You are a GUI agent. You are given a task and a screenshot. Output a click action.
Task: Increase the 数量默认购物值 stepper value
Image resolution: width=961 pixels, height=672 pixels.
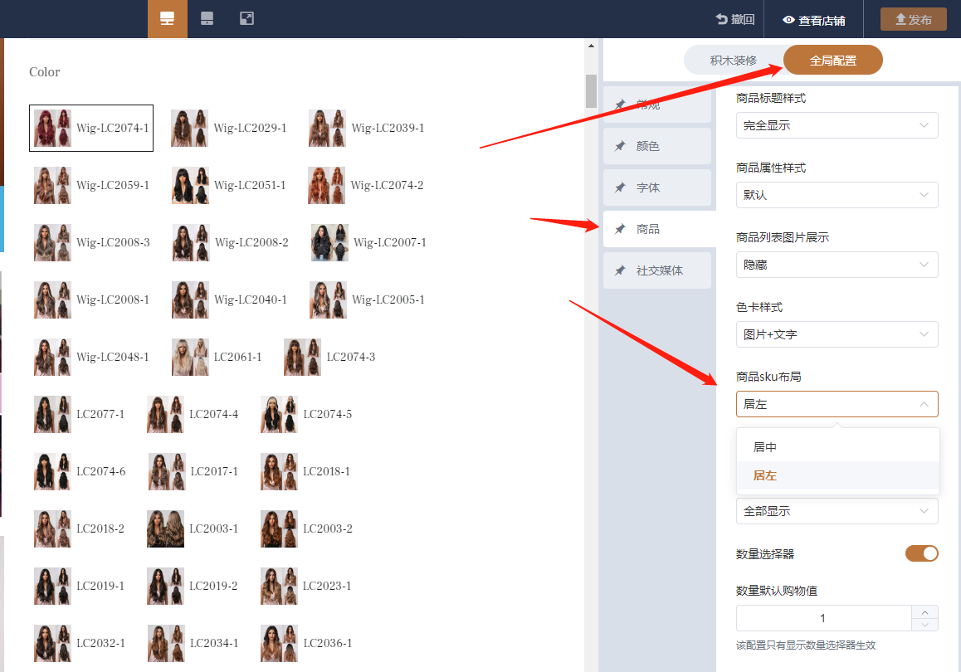point(924,612)
